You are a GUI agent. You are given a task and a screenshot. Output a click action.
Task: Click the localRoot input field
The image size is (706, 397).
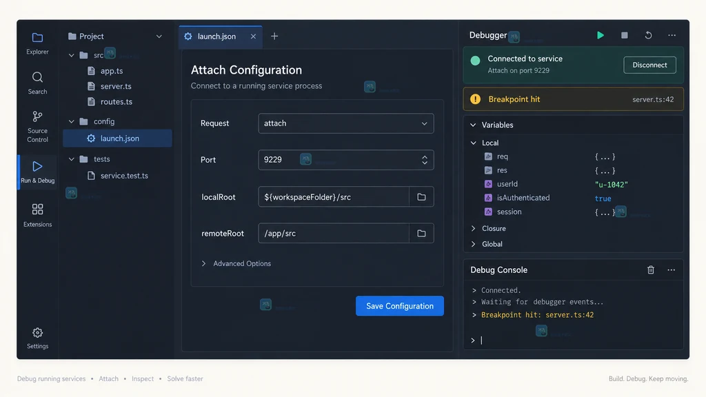click(334, 196)
